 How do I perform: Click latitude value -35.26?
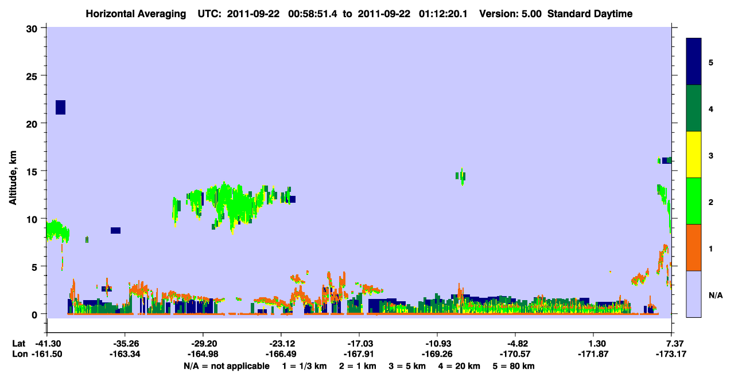click(125, 344)
